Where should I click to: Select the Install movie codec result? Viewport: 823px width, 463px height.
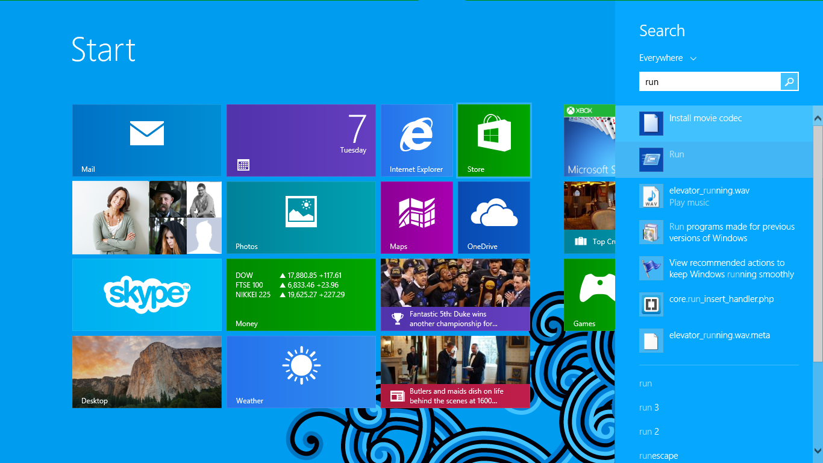coord(714,124)
